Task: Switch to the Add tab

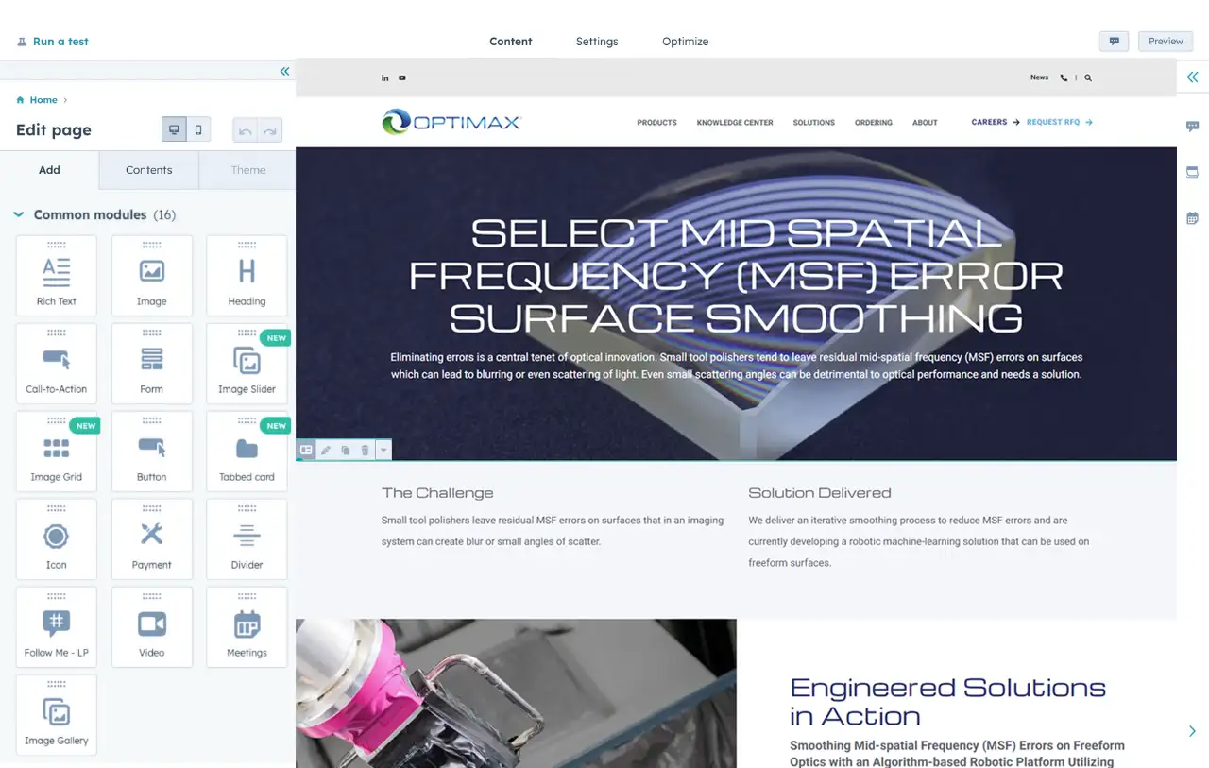Action: point(49,170)
